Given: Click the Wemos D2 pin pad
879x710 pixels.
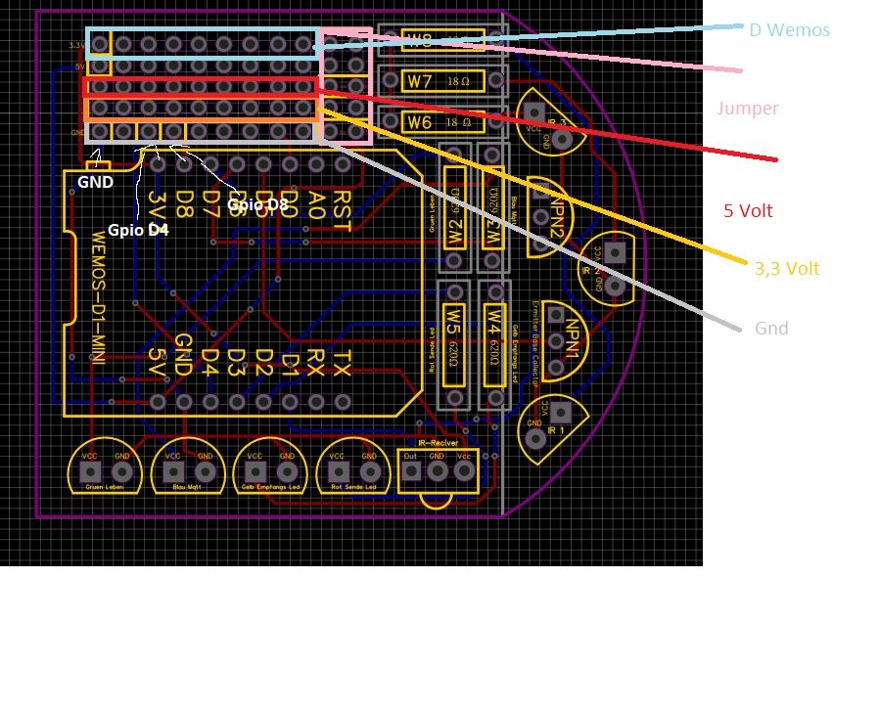Looking at the screenshot, I should pyautogui.click(x=263, y=402).
